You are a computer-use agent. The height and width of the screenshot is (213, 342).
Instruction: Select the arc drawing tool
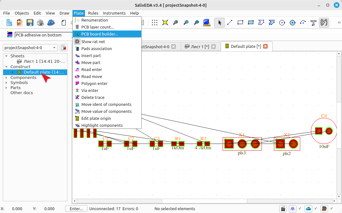303,23
